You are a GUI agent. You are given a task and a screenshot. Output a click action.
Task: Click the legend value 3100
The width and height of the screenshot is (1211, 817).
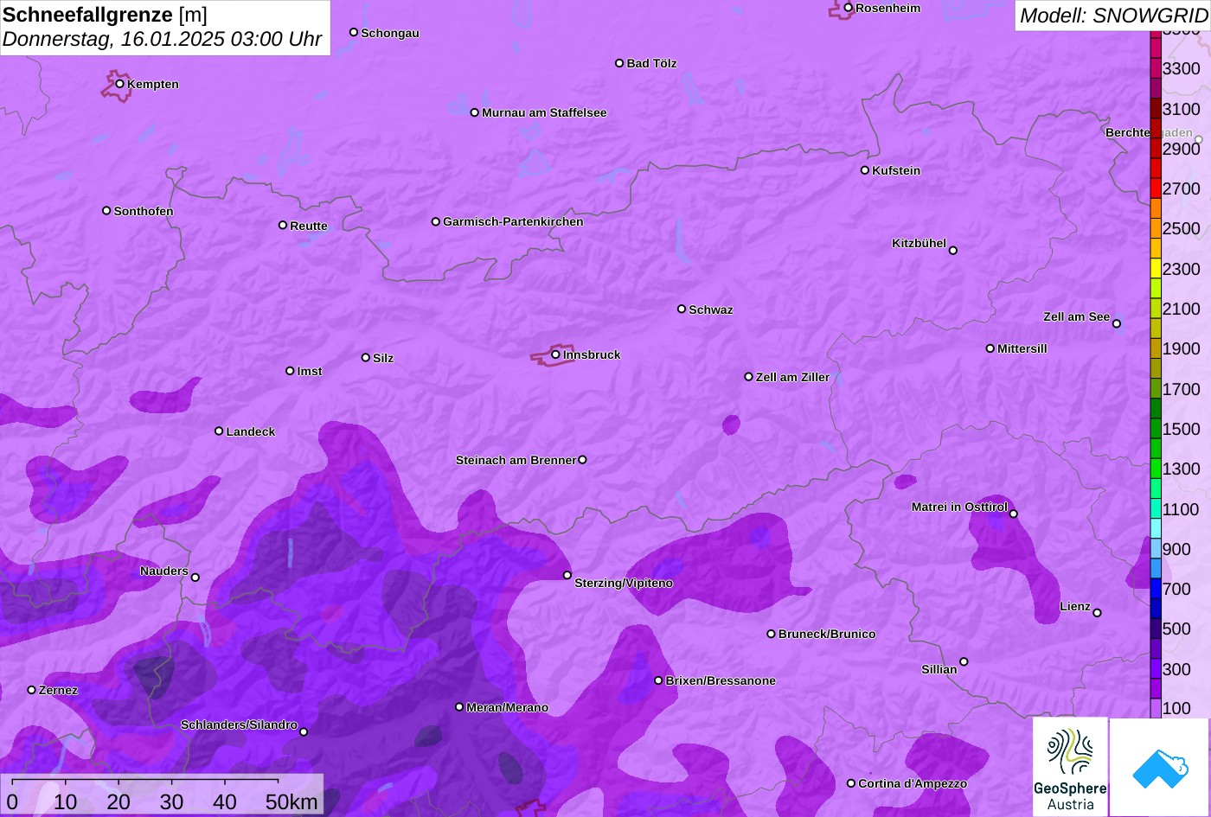[1182, 109]
